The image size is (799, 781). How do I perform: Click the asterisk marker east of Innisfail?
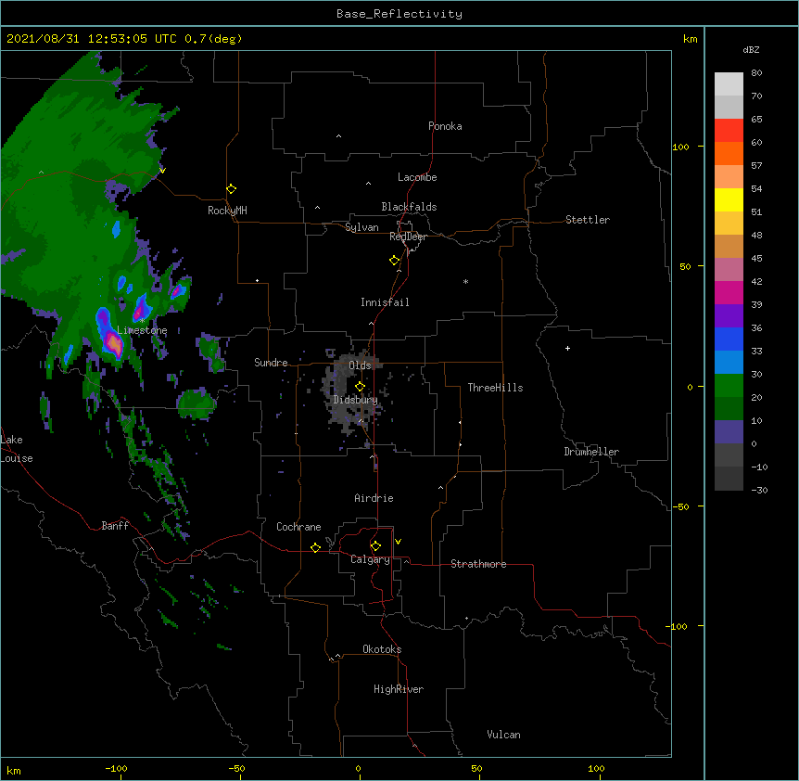465,281
